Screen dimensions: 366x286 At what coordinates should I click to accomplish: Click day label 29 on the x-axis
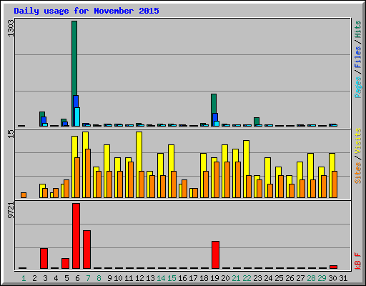pyautogui.click(x=322, y=278)
